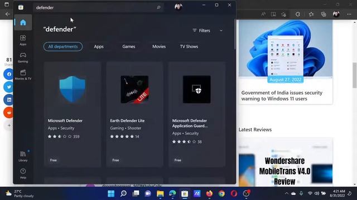
Task: Open Government of India security warning article
Action: coord(282,96)
